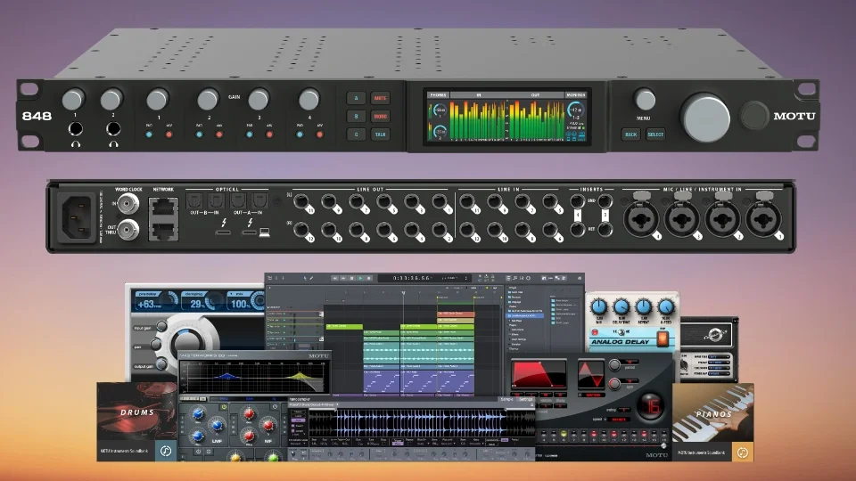Screen dimensions: 856x481
Task: Click the headphone 1 jack socket
Action: pyautogui.click(x=75, y=128)
